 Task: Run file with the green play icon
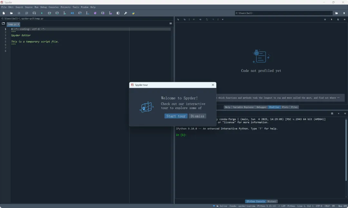pyautogui.click(x=42, y=13)
